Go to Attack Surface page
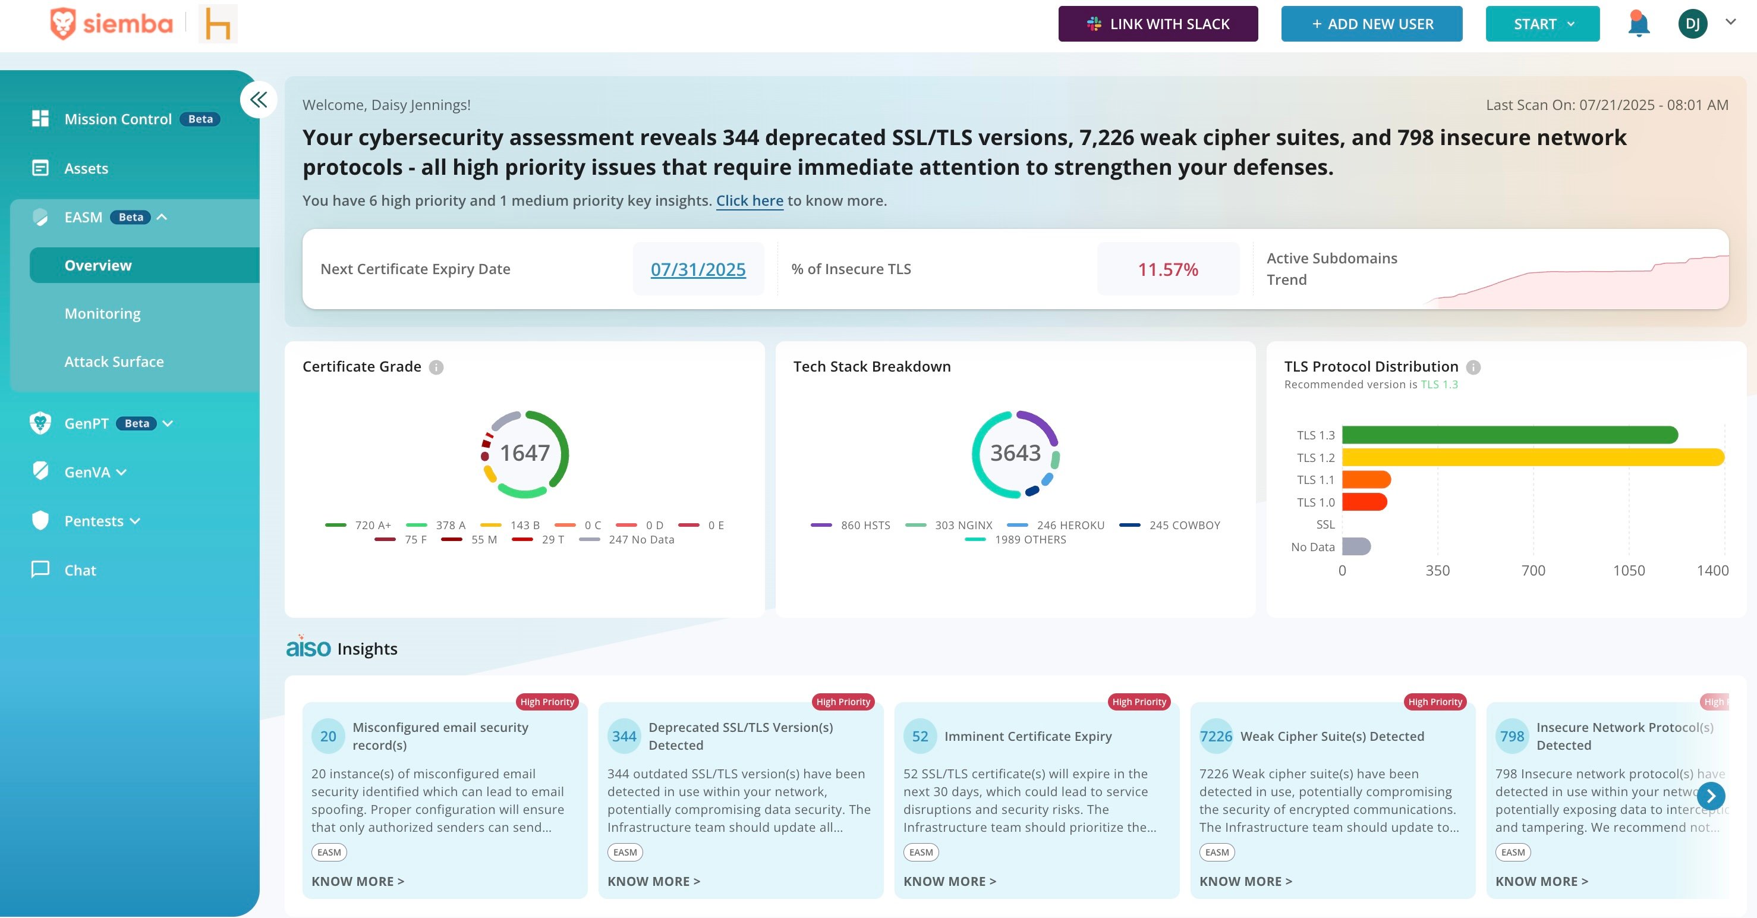This screenshot has height=918, width=1757. pos(114,362)
